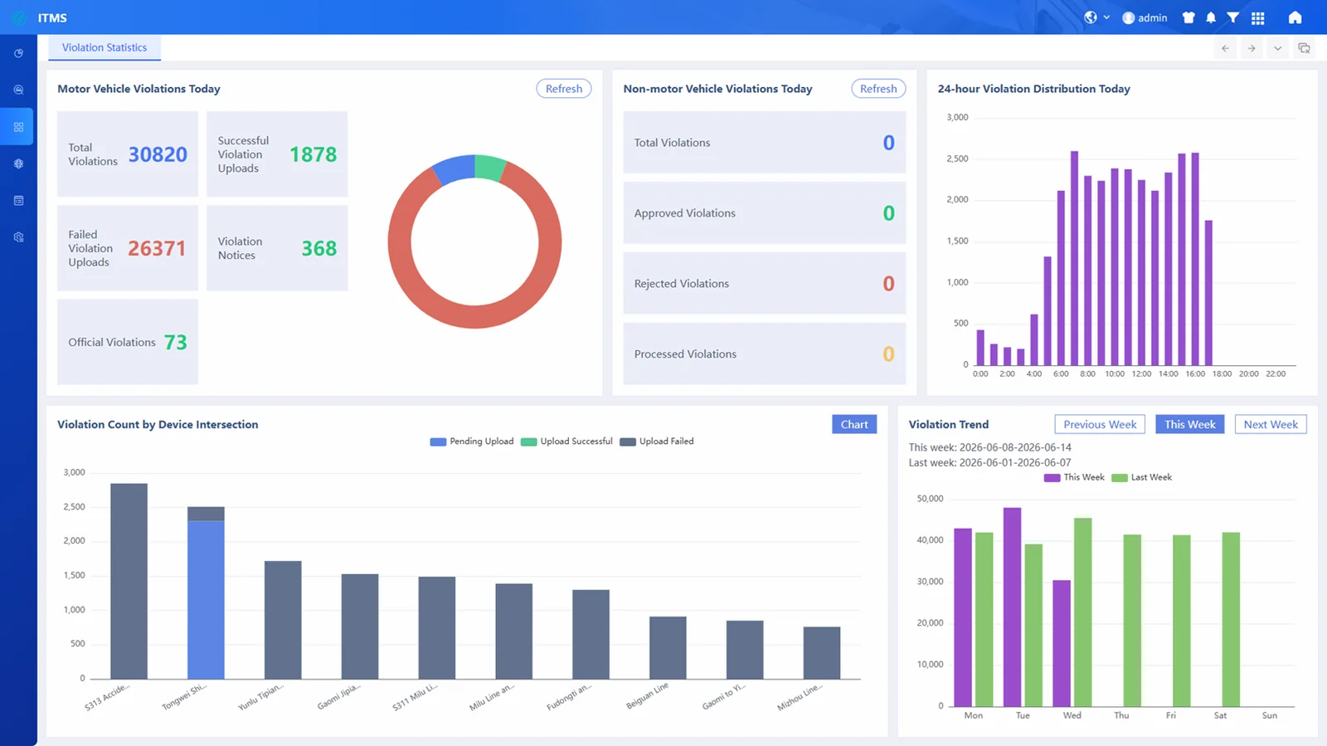Click the red segment of donut chart

pos(474,316)
